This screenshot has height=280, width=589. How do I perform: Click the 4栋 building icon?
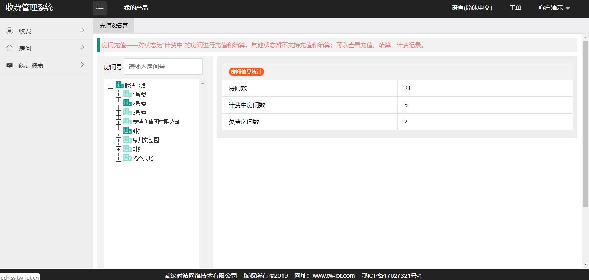tap(127, 130)
